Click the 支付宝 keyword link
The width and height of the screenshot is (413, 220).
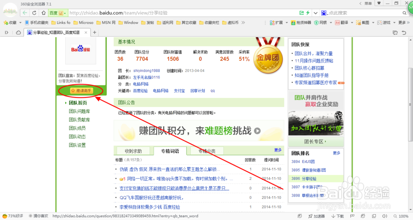179,91
